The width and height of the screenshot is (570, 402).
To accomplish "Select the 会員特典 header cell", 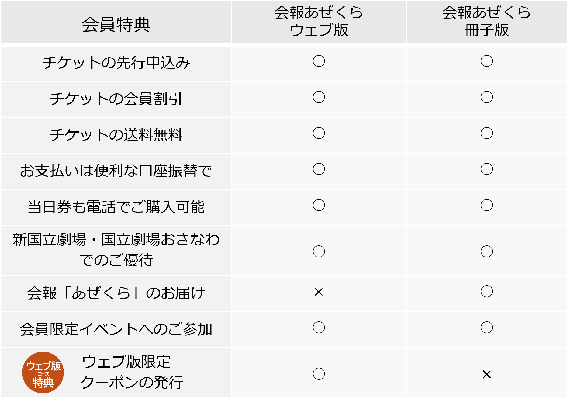I will (x=116, y=22).
